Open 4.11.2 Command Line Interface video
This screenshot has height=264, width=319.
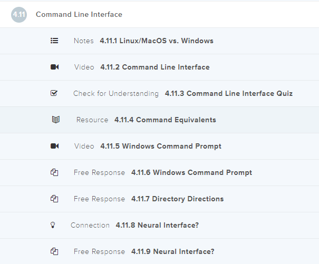154,67
